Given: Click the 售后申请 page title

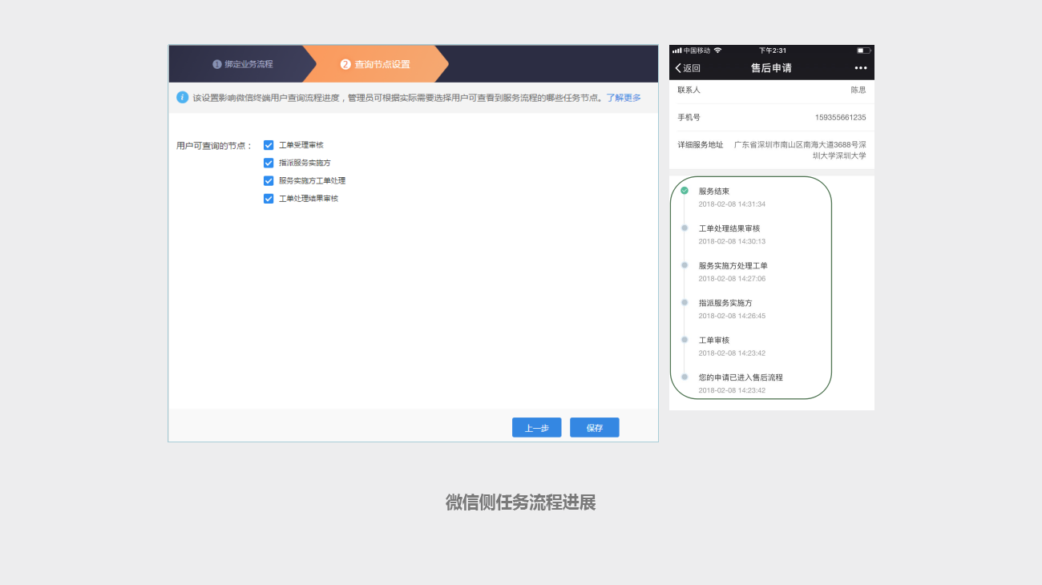Looking at the screenshot, I should point(771,68).
